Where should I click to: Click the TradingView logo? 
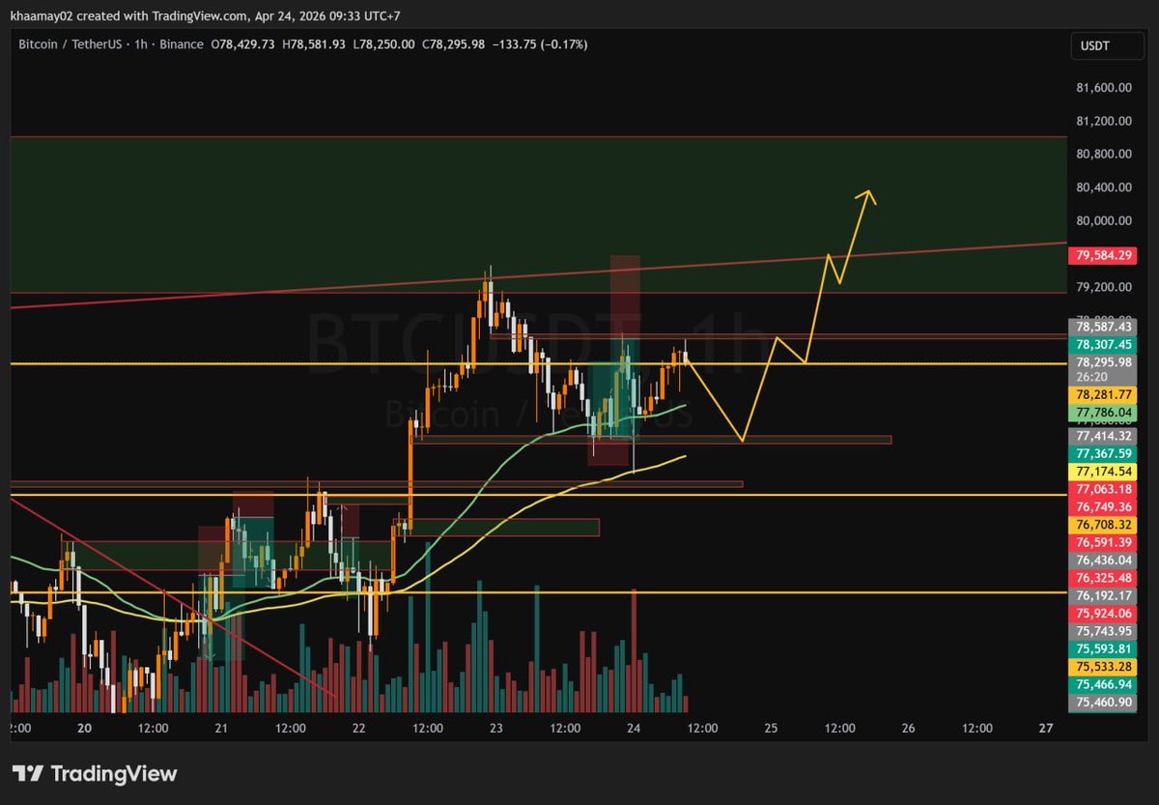(x=94, y=773)
